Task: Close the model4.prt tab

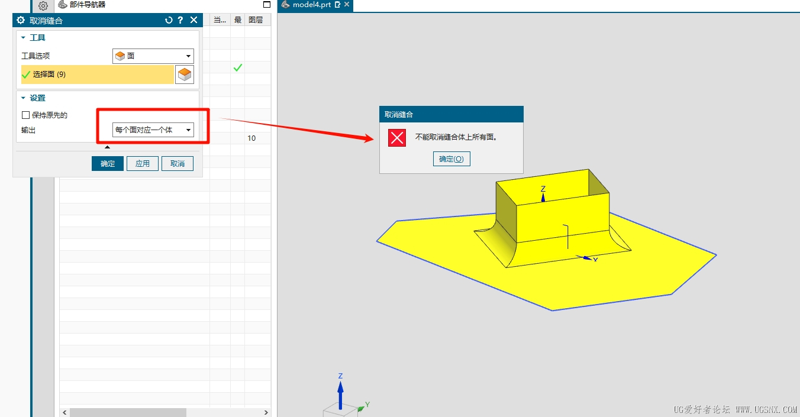Action: pos(347,5)
